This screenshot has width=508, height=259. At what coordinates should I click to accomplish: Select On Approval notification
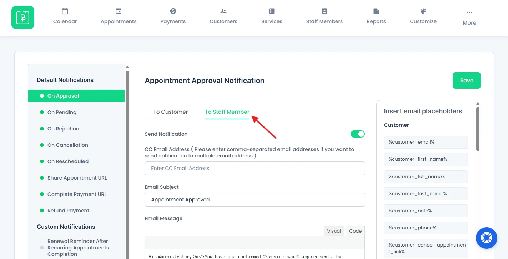pyautogui.click(x=76, y=96)
